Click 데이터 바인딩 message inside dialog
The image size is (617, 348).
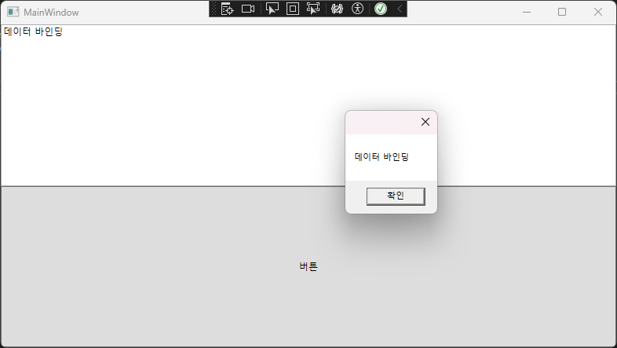coord(382,156)
